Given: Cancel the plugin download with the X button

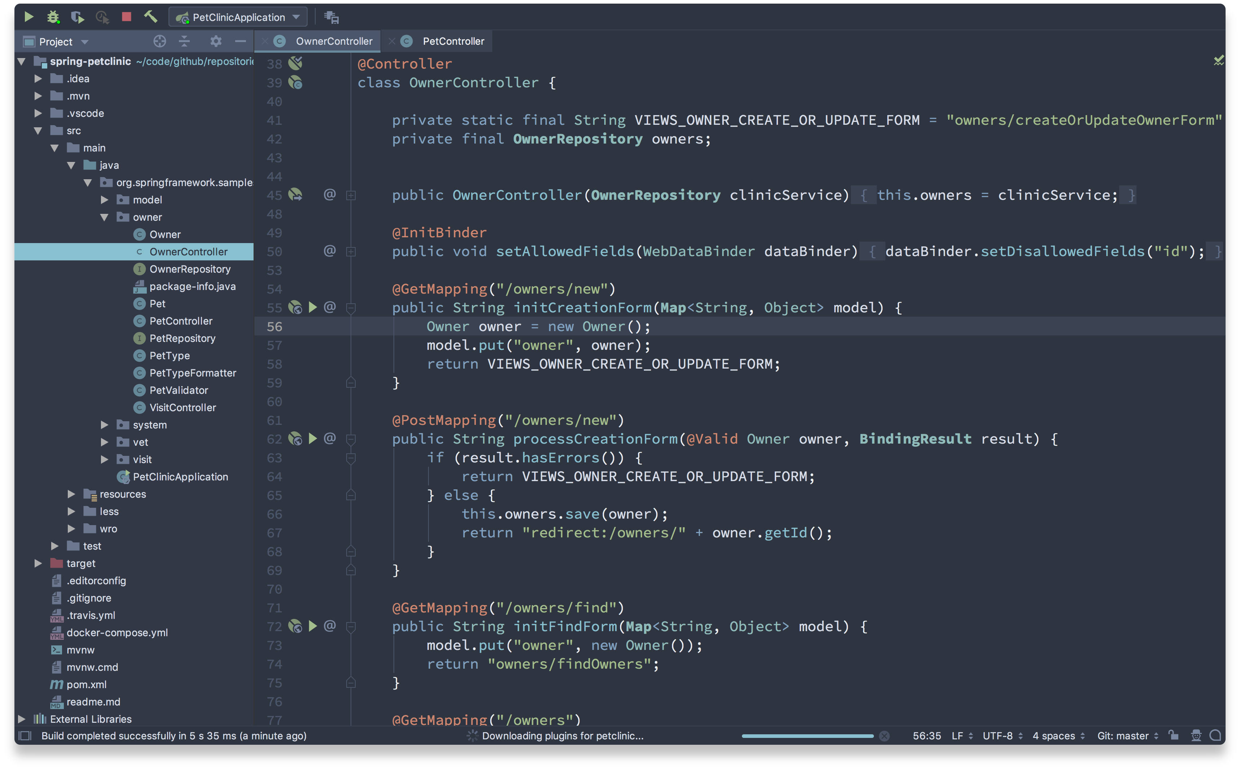Looking at the screenshot, I should [884, 735].
